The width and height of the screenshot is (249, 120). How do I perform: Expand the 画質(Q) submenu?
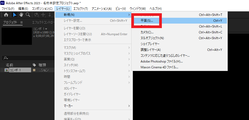point(93,59)
